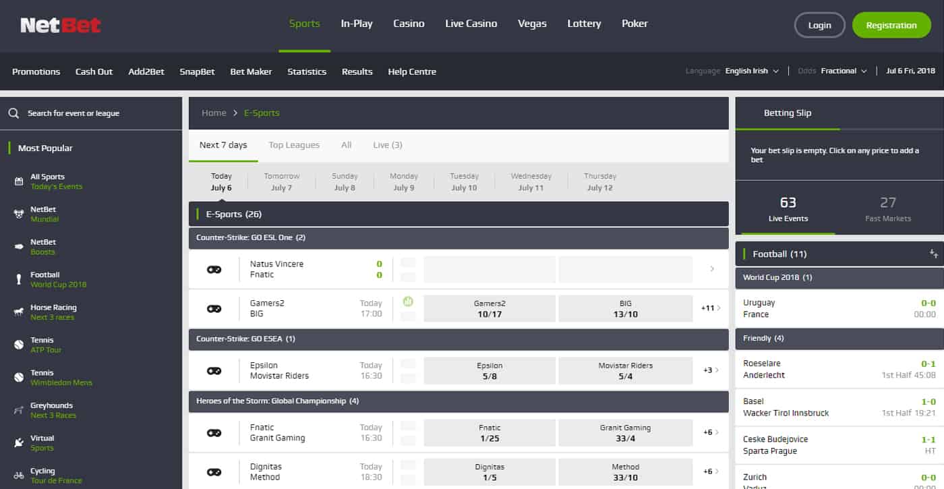Screen dimensions: 944x489
Task: Bet on Dignitas at 1/5
Action: (490, 472)
